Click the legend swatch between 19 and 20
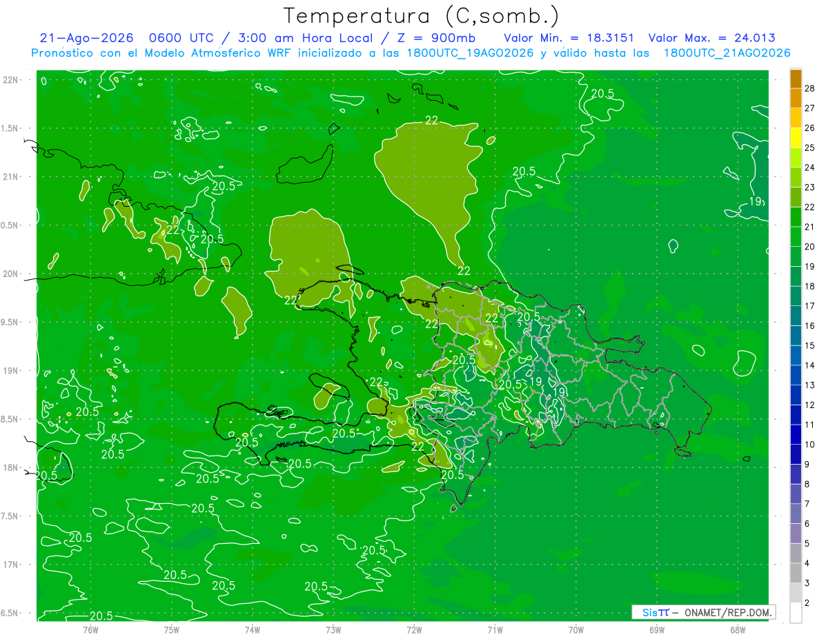828x639 pixels. pos(796,256)
